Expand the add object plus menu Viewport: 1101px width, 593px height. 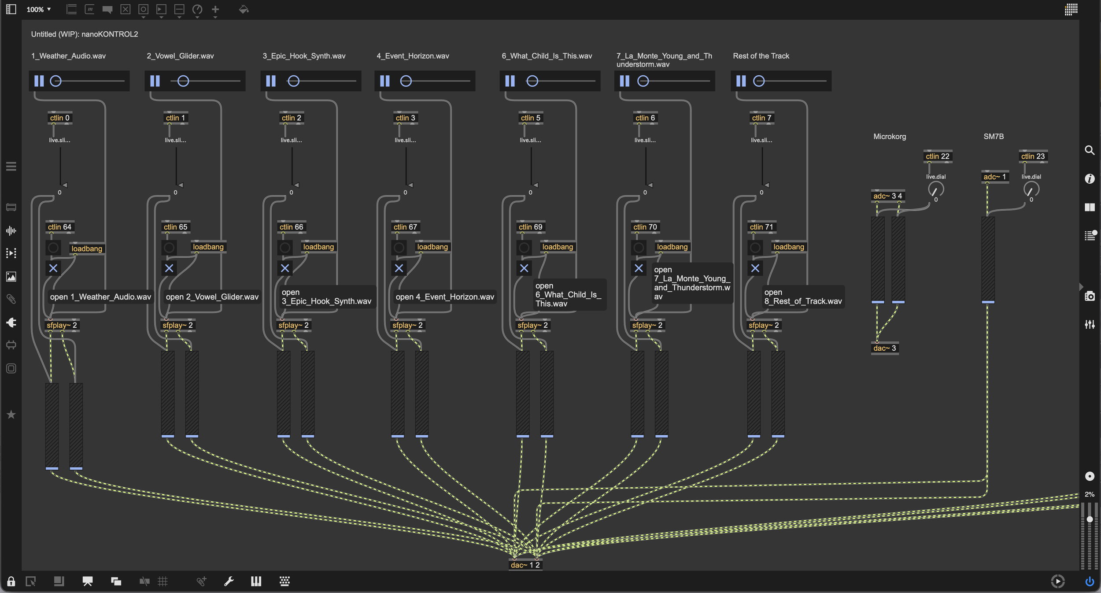click(215, 10)
